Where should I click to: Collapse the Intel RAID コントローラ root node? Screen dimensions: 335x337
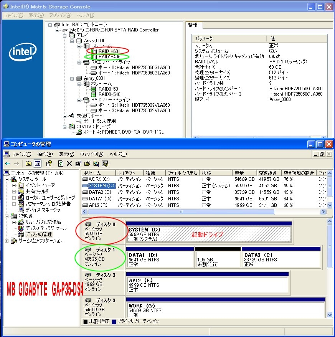pyautogui.click(x=50, y=25)
